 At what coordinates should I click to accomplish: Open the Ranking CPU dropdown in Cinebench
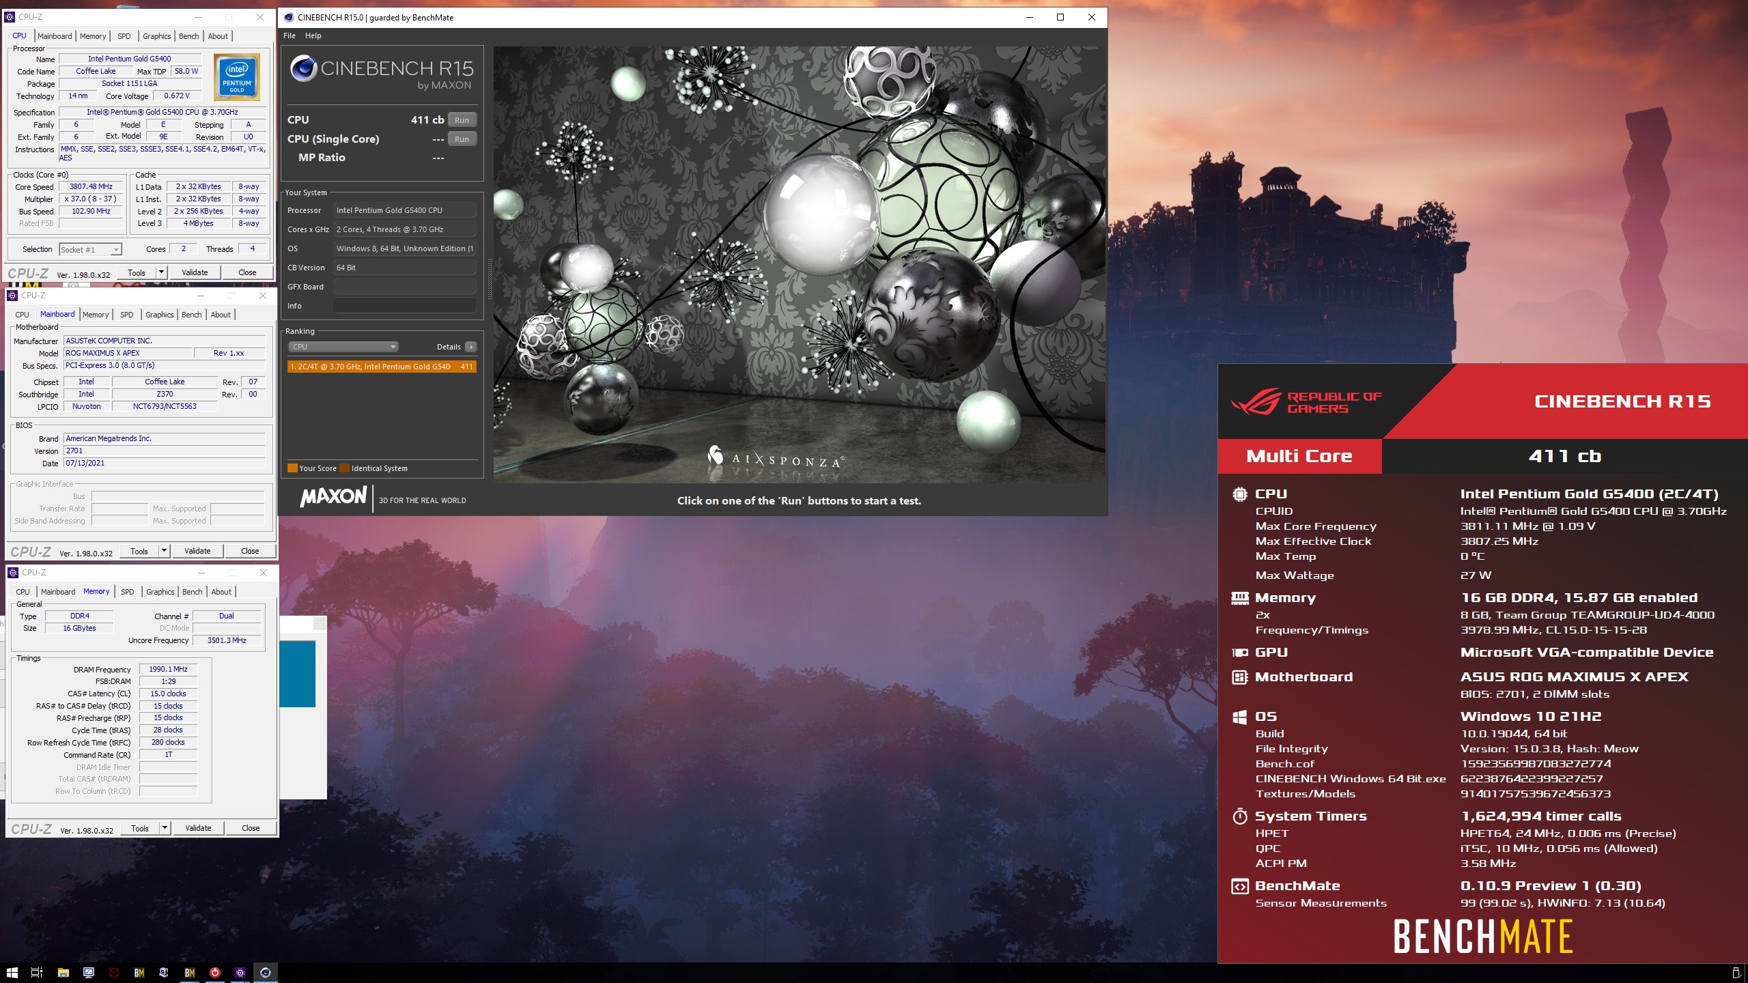pyautogui.click(x=343, y=347)
